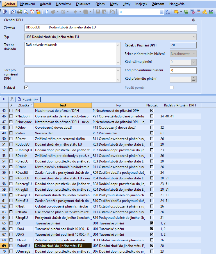The width and height of the screenshot is (216, 254).
Task: Open the Fakturace menu
Action: [83, 4]
